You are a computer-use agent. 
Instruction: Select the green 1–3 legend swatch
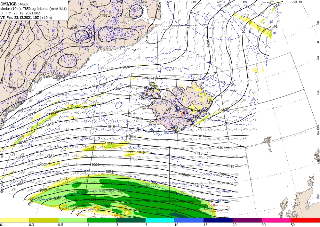(x=102, y=220)
